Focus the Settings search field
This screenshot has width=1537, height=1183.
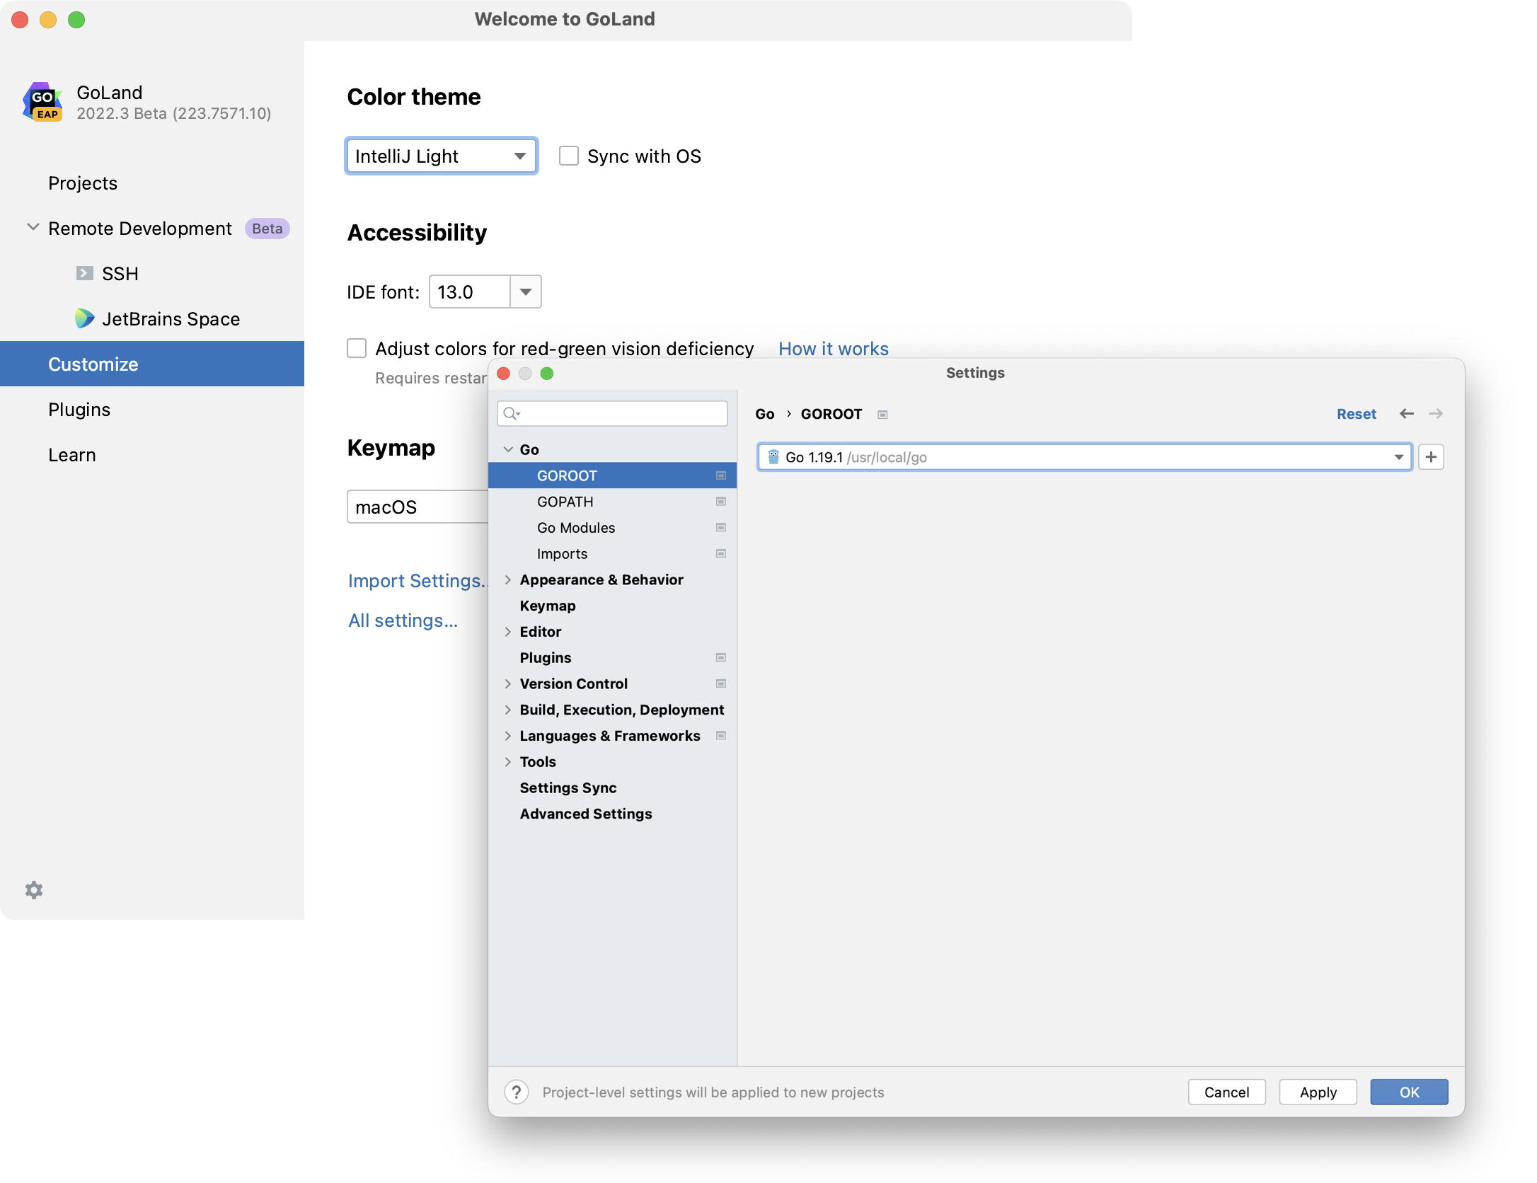coord(612,413)
